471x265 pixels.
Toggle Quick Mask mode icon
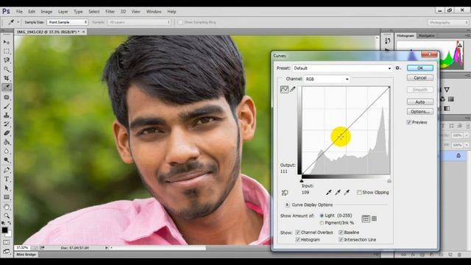[x=7, y=242]
